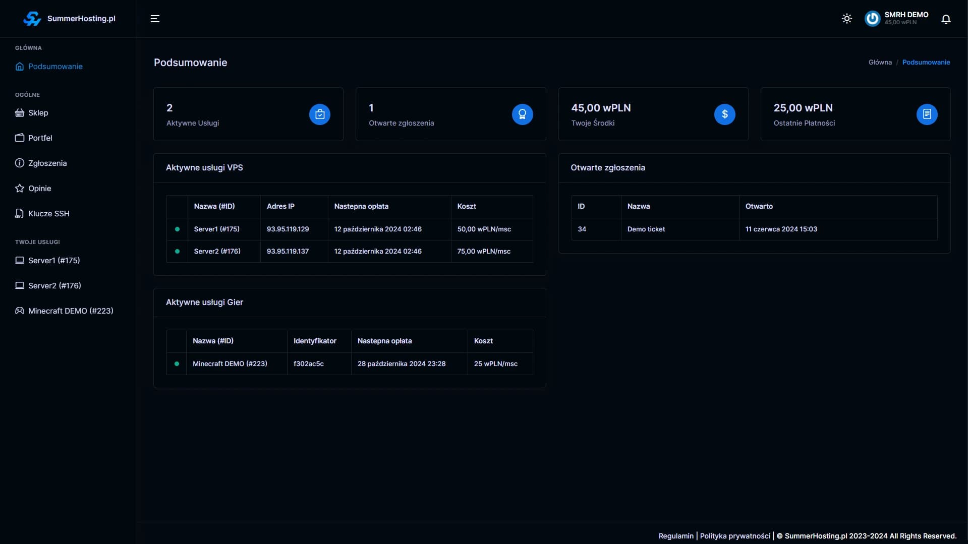Click the 75,00 wPLN/msc cost cell
Image resolution: width=968 pixels, height=544 pixels.
tap(484, 252)
